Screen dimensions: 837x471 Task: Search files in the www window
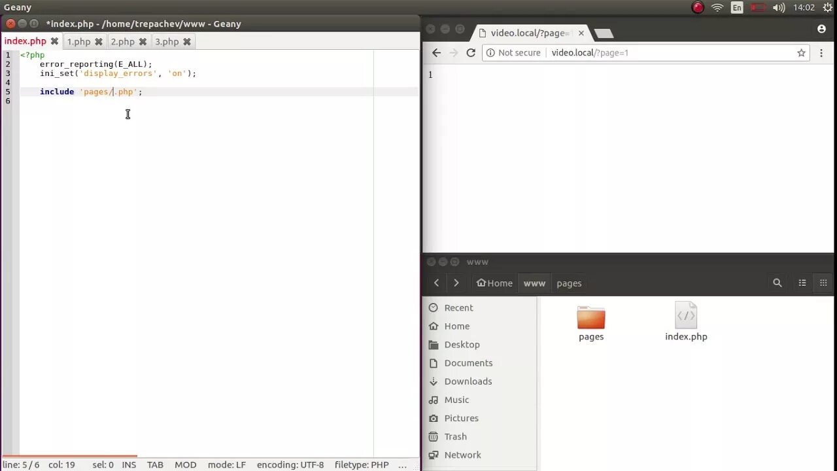(777, 283)
